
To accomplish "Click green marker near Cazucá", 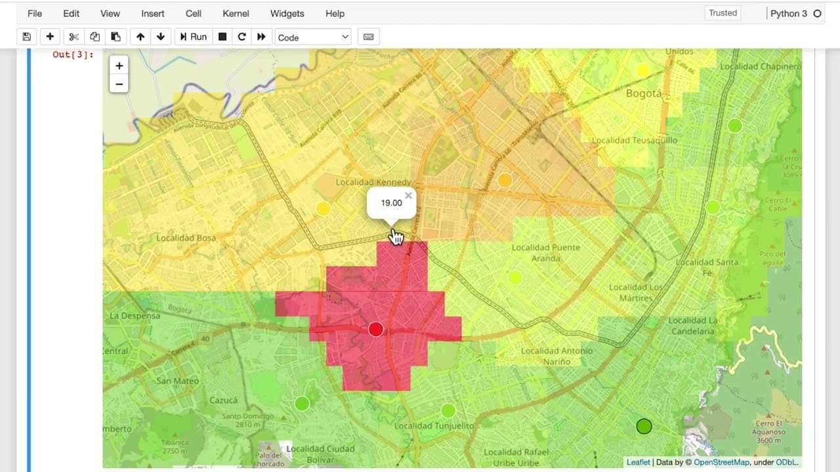I will pos(302,404).
